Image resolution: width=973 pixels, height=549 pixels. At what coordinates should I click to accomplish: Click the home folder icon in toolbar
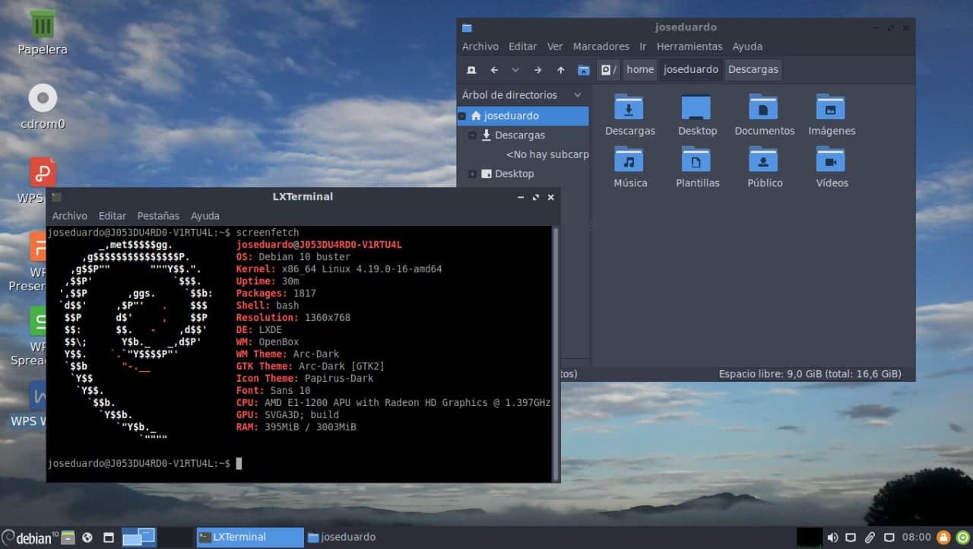(583, 70)
